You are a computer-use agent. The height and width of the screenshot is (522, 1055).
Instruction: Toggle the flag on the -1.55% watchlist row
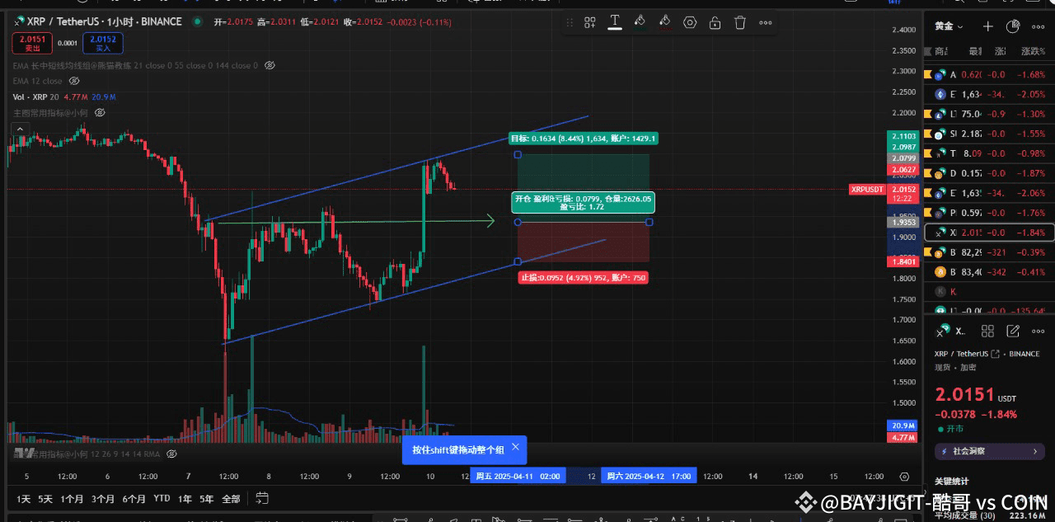point(927,134)
